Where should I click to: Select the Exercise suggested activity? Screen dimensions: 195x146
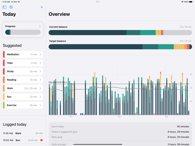[x=23, y=105]
